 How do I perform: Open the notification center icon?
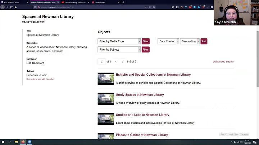click(x=255, y=142)
